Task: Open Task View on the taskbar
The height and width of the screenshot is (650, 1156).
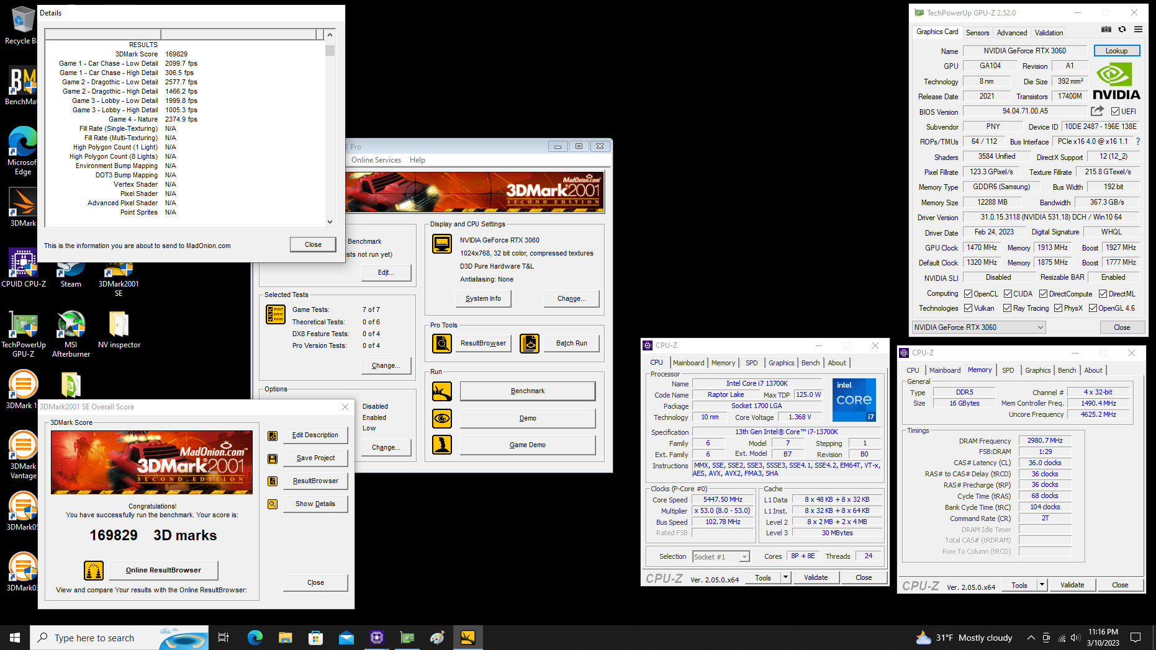Action: pyautogui.click(x=224, y=638)
